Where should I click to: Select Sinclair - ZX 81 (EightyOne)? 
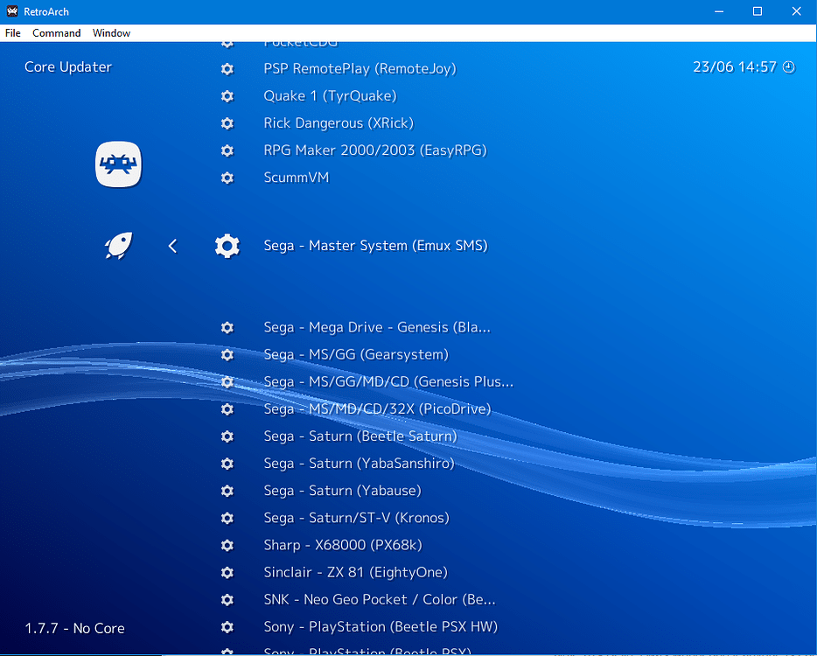(356, 572)
